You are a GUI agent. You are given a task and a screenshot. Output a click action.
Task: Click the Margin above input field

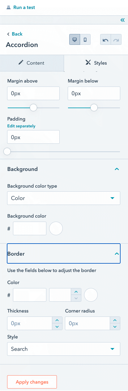coord(33,93)
